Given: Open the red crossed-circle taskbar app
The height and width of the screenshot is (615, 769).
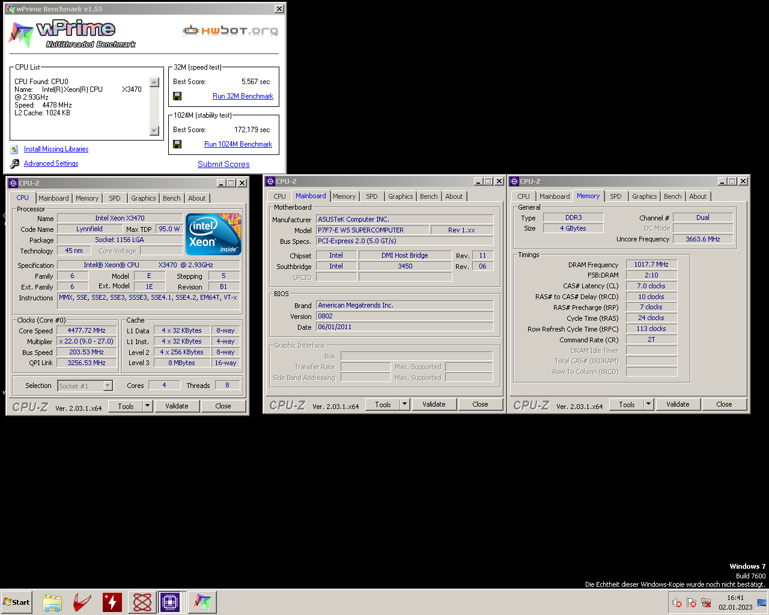Looking at the screenshot, I should (142, 602).
